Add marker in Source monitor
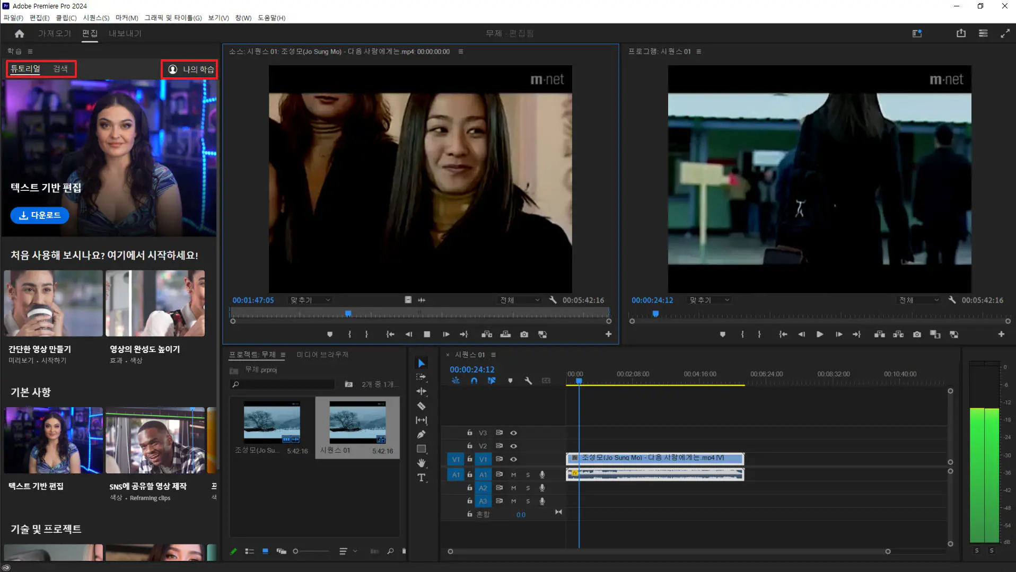The width and height of the screenshot is (1016, 572). coord(330,335)
